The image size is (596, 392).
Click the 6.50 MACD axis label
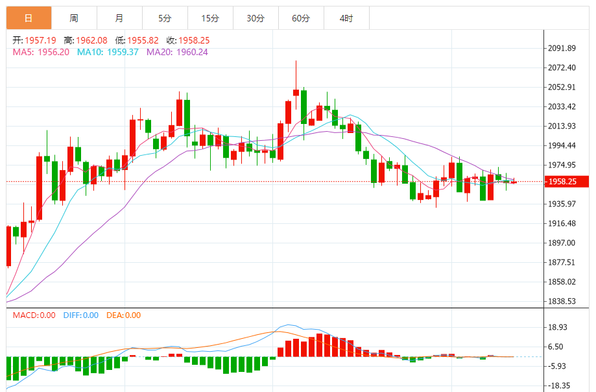click(x=555, y=347)
